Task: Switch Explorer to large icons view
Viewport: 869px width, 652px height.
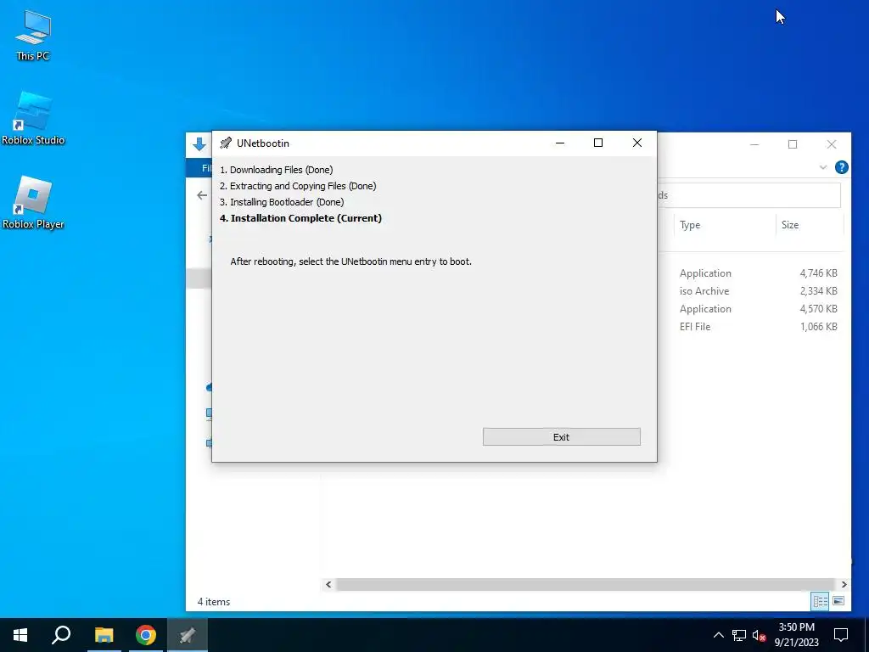Action: [x=838, y=601]
